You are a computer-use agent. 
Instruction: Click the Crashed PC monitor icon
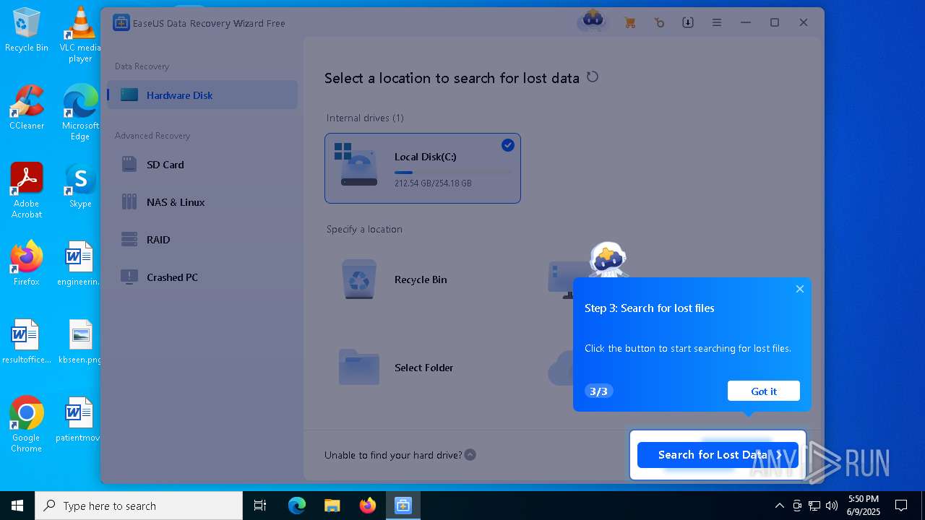coord(129,277)
